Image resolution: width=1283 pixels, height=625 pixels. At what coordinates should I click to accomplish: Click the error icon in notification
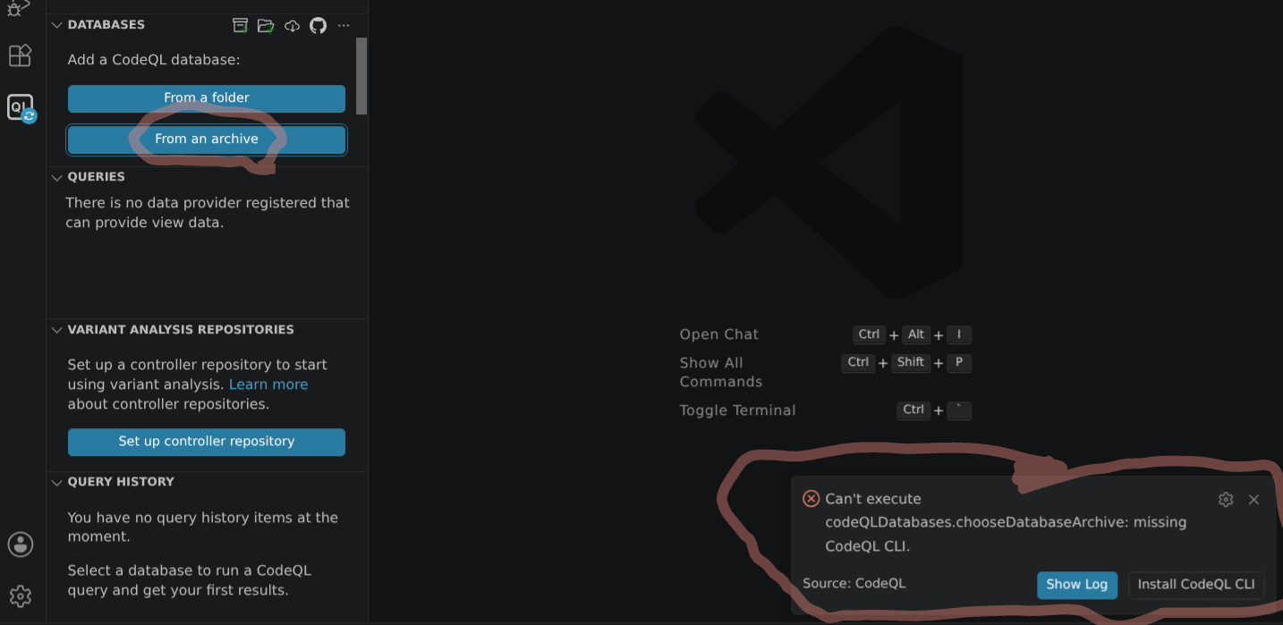point(811,499)
